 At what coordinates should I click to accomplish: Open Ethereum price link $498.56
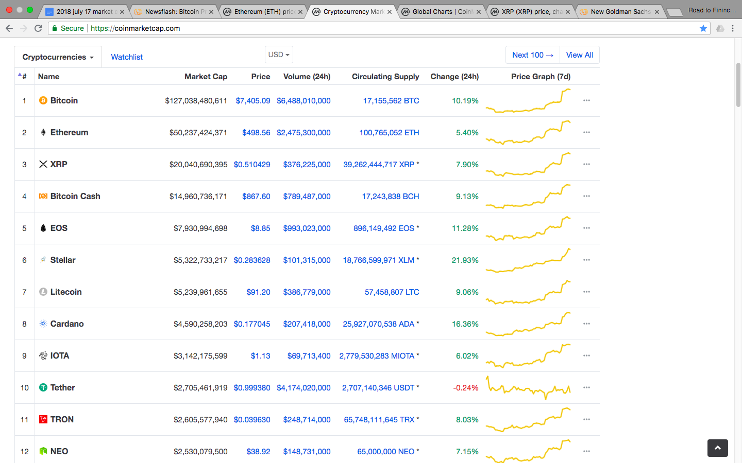[256, 132]
